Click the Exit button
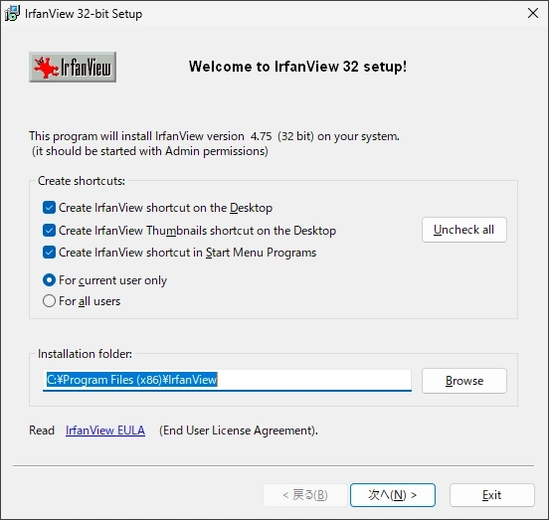This screenshot has height=520, width=549. click(x=492, y=495)
